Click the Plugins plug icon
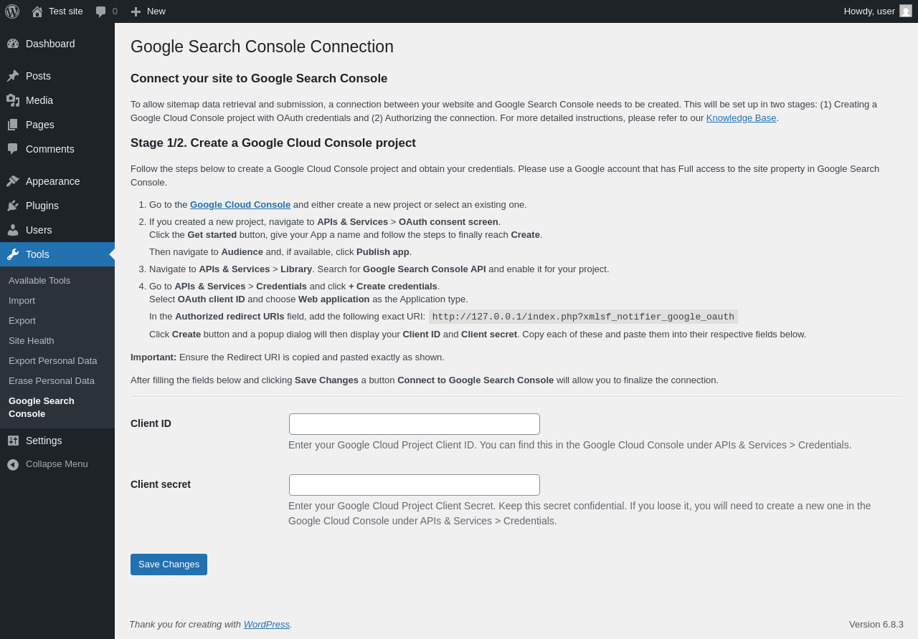The image size is (918, 639). click(x=13, y=206)
